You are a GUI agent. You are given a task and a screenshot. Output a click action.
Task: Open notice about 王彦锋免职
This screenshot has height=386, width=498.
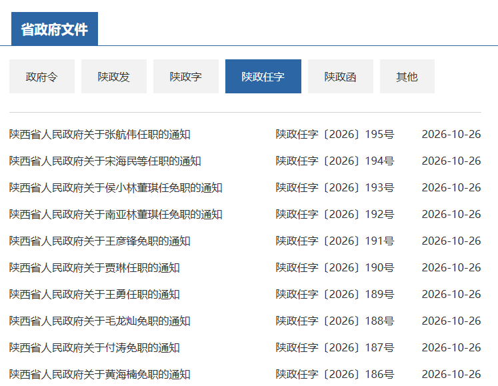pyautogui.click(x=100, y=241)
